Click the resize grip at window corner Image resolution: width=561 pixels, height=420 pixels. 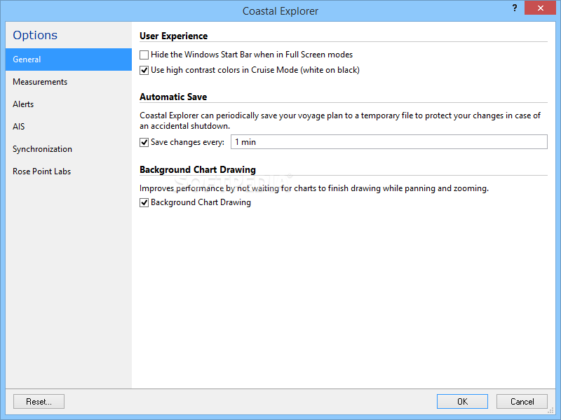pyautogui.click(x=551, y=411)
